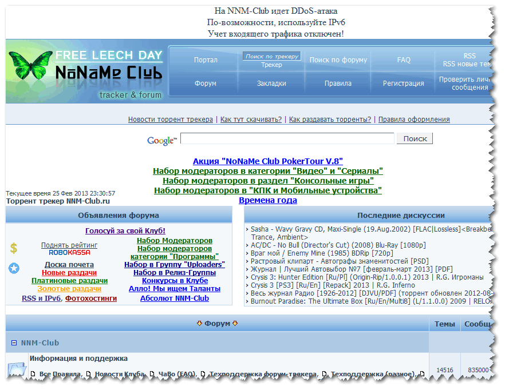Click the page icon before Техподдержка форум-трекера
Image resolution: width=505 pixels, height=390 pixels.
pos(203,374)
